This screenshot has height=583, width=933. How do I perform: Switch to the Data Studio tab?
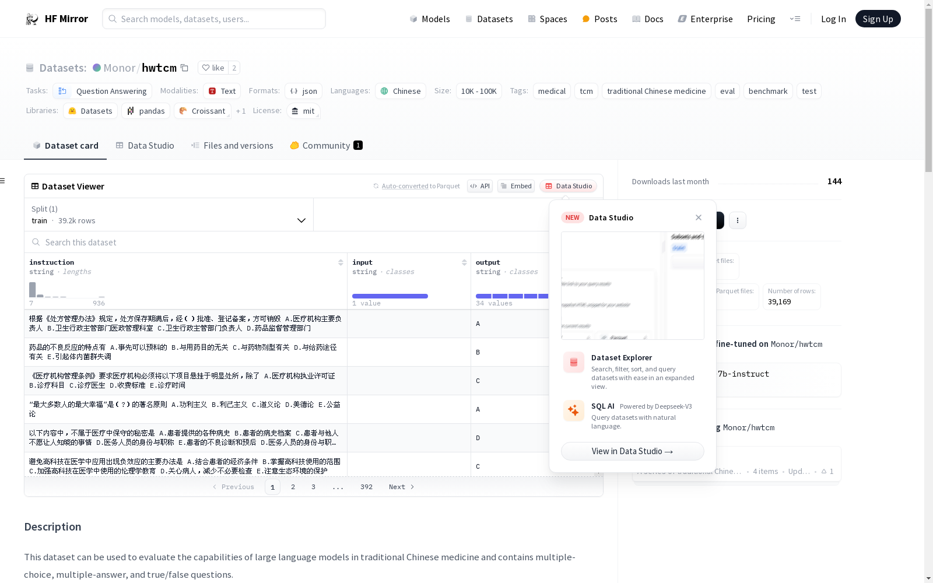pos(145,145)
